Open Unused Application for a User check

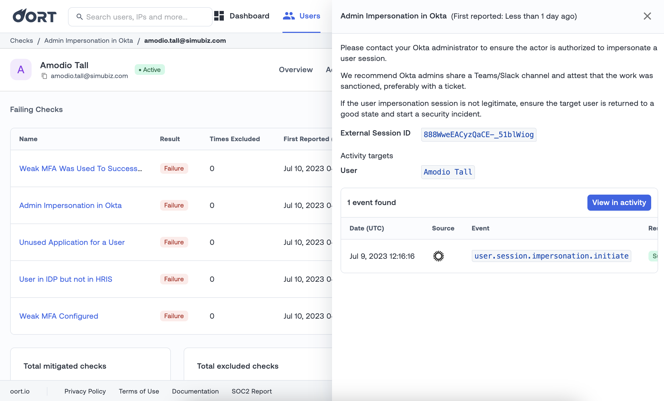pyautogui.click(x=72, y=242)
